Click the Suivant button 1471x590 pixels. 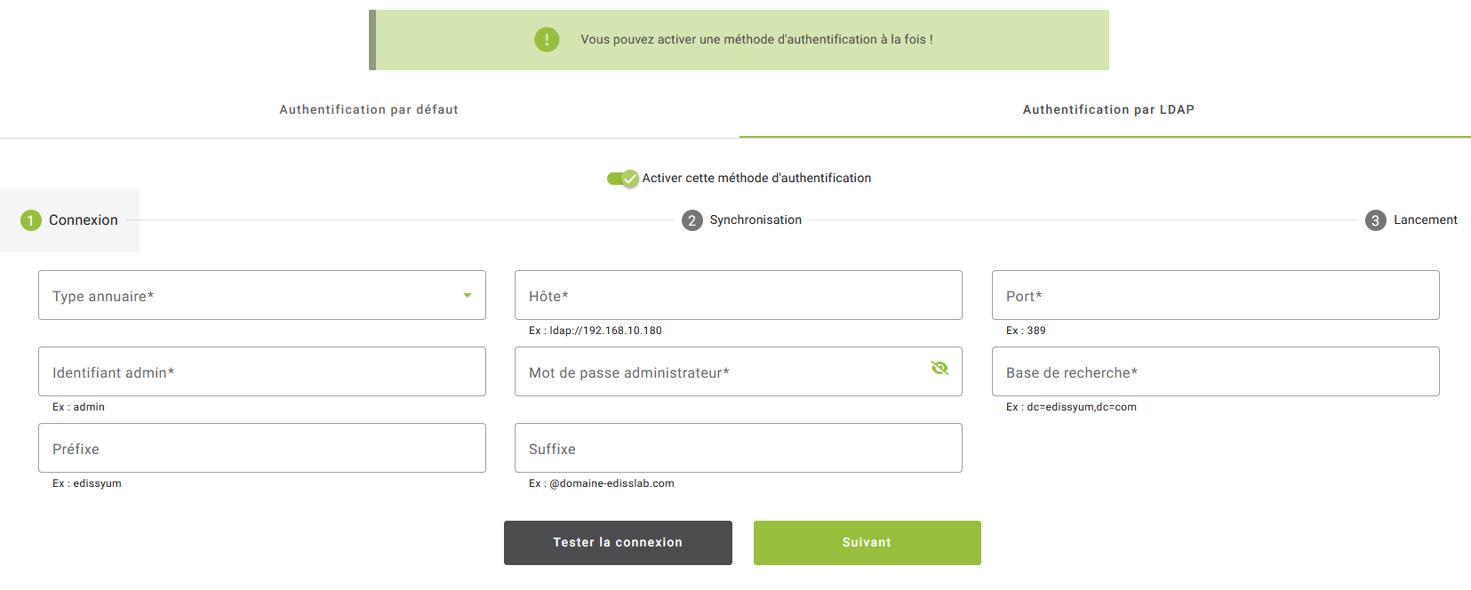click(x=867, y=543)
